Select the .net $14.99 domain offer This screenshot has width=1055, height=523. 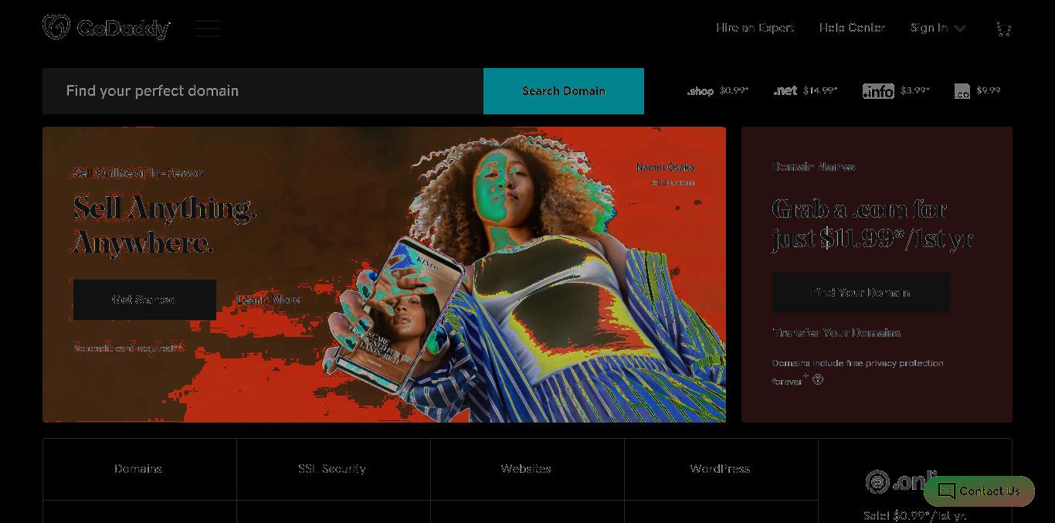[806, 91]
